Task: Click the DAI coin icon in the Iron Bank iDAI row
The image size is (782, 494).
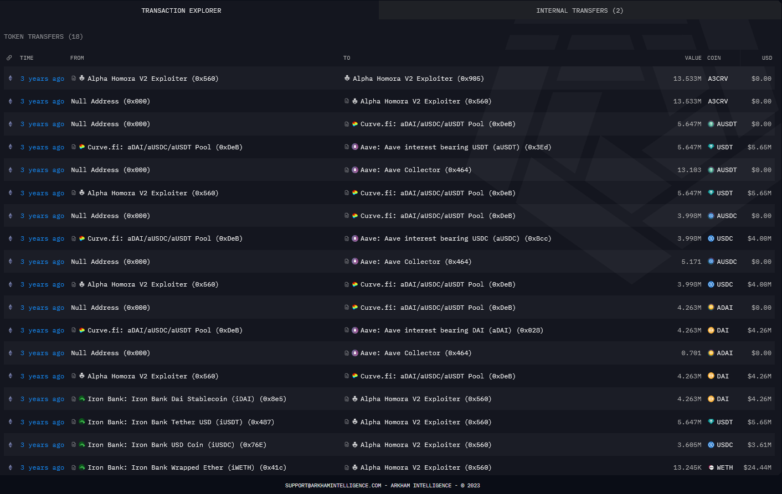Action: [x=711, y=399]
